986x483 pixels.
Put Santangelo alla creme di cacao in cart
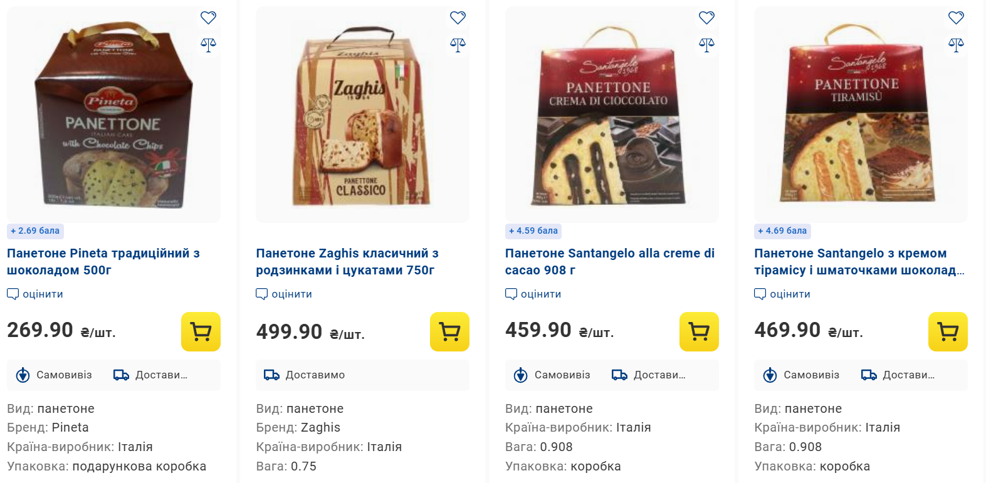point(699,331)
